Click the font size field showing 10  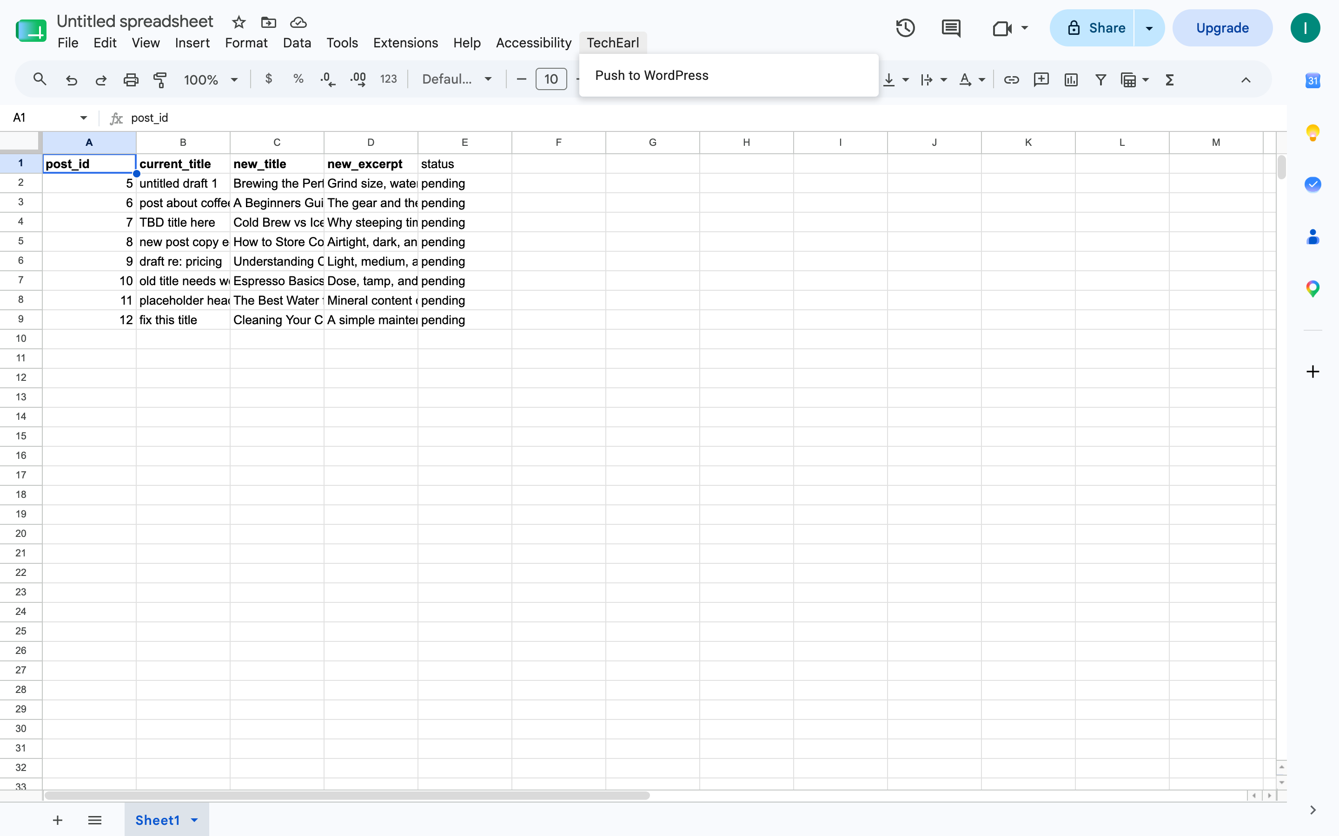coord(551,79)
